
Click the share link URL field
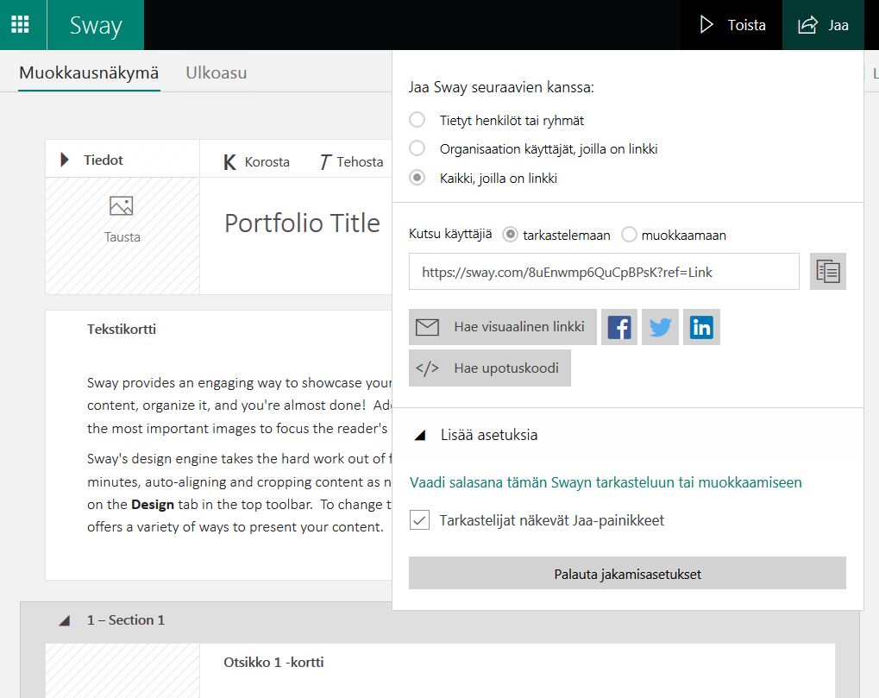point(604,272)
